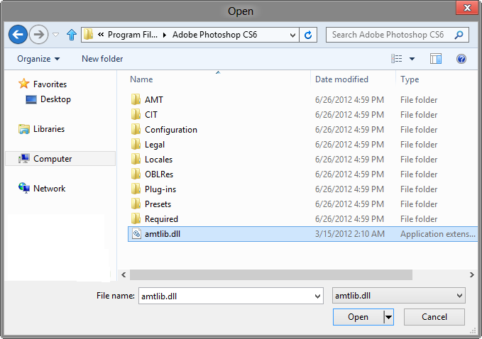Image resolution: width=482 pixels, height=339 pixels.
Task: Select the OBLRes folder icon
Action: pyautogui.click(x=136, y=174)
